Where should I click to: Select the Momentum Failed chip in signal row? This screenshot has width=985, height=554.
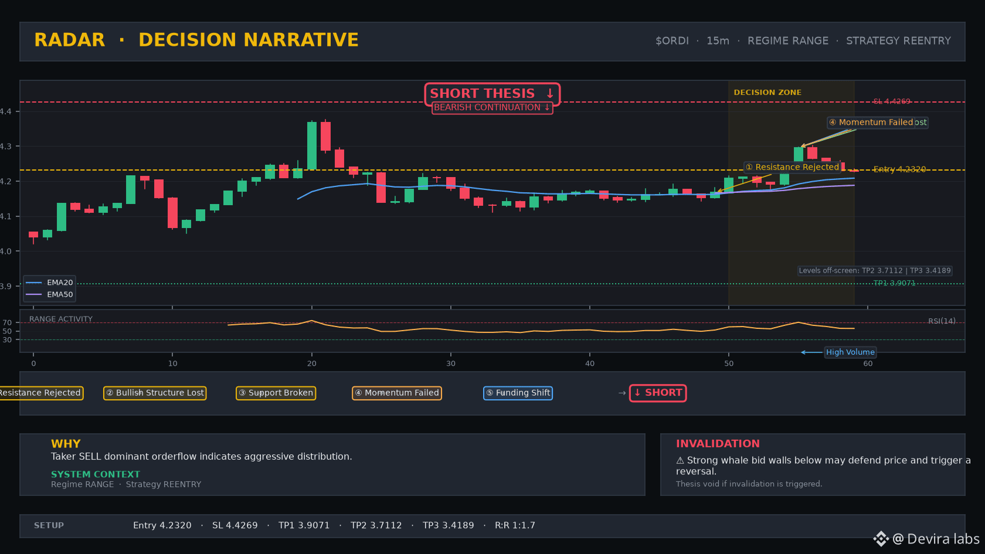click(x=397, y=393)
